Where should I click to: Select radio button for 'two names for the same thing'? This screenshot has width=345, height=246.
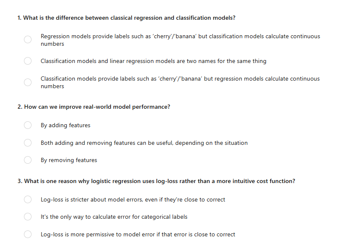[28, 61]
